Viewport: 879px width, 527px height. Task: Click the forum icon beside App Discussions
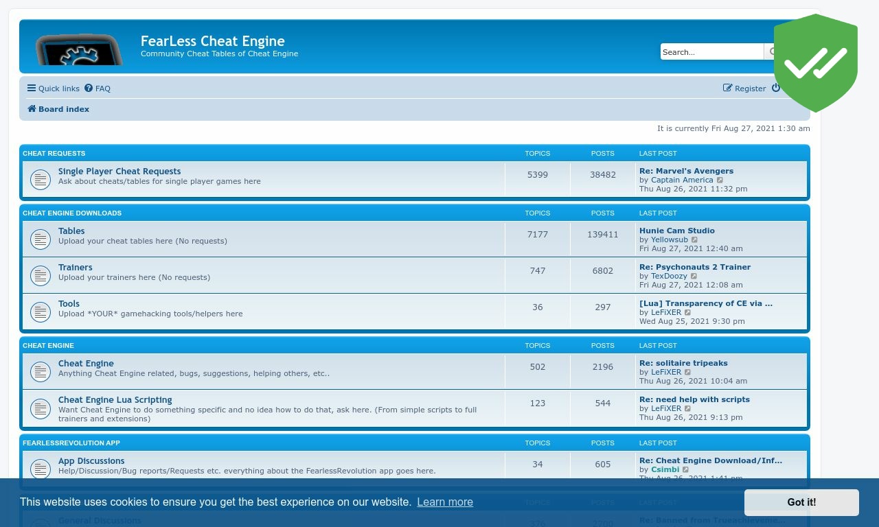[41, 469]
